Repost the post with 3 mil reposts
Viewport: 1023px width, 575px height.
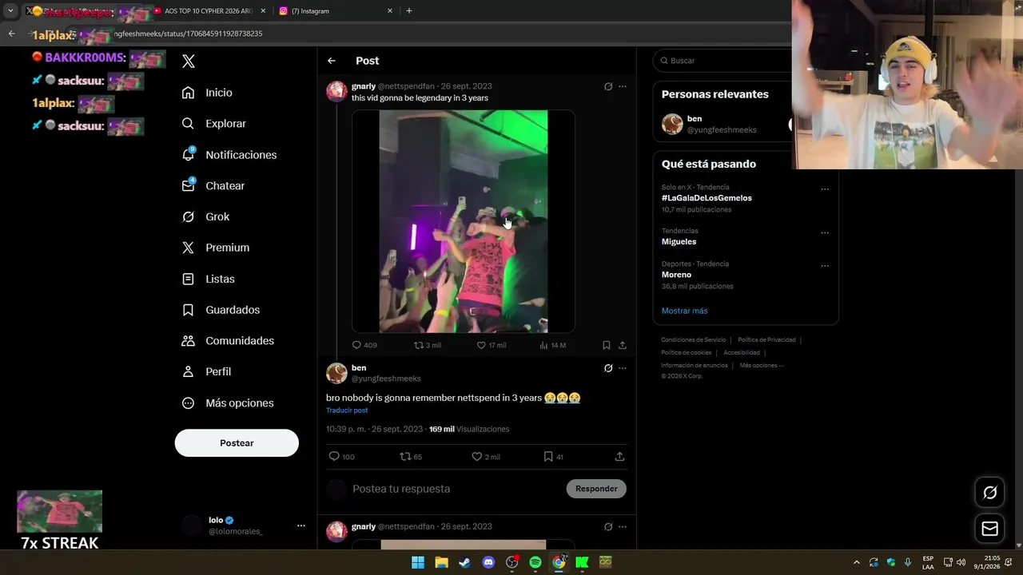[x=427, y=345]
